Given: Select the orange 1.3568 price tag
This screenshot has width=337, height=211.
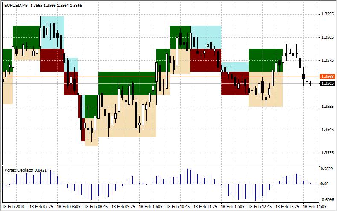Looking at the screenshot, I should click(x=328, y=77).
